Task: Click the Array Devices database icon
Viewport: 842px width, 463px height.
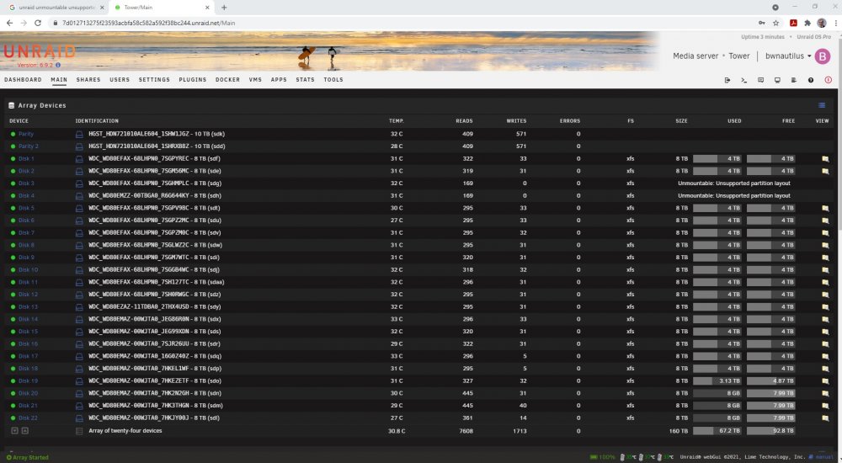Action: 11,105
